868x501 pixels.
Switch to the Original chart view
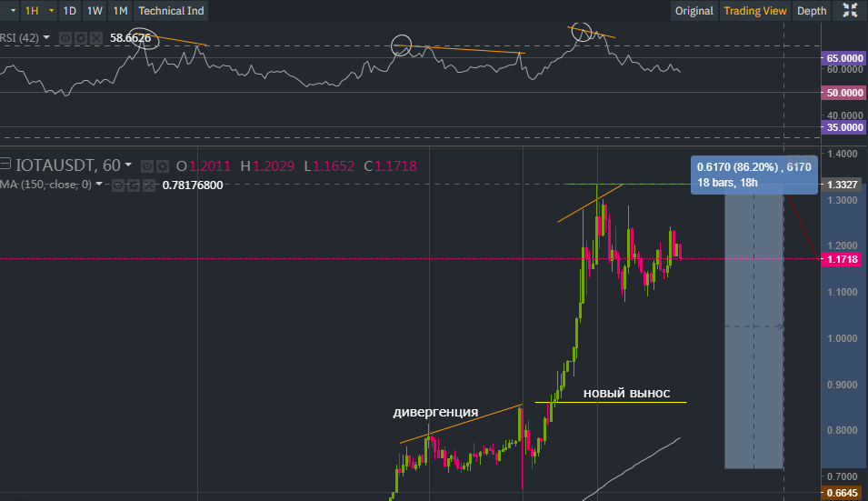point(694,11)
